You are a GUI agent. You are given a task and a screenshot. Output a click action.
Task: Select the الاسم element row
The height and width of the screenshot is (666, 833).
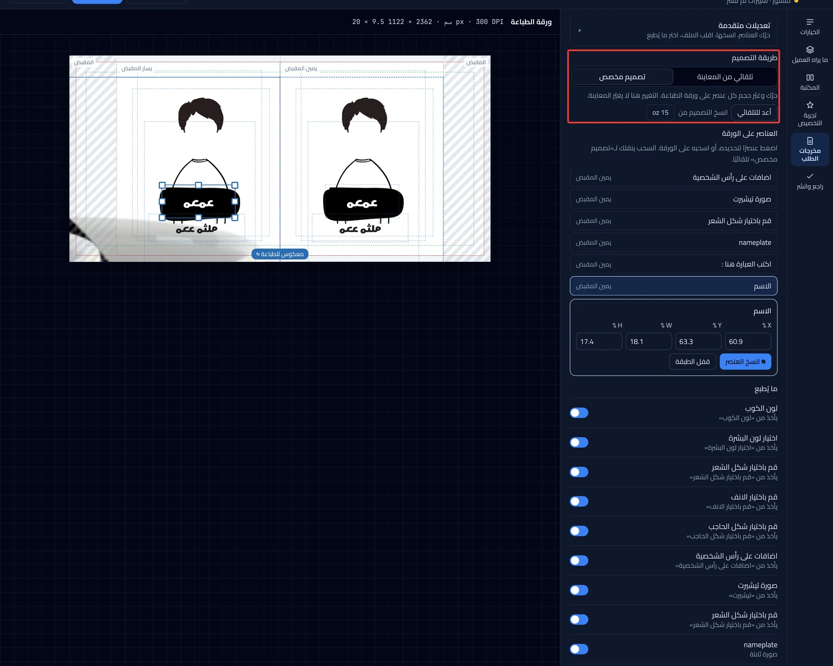click(673, 286)
